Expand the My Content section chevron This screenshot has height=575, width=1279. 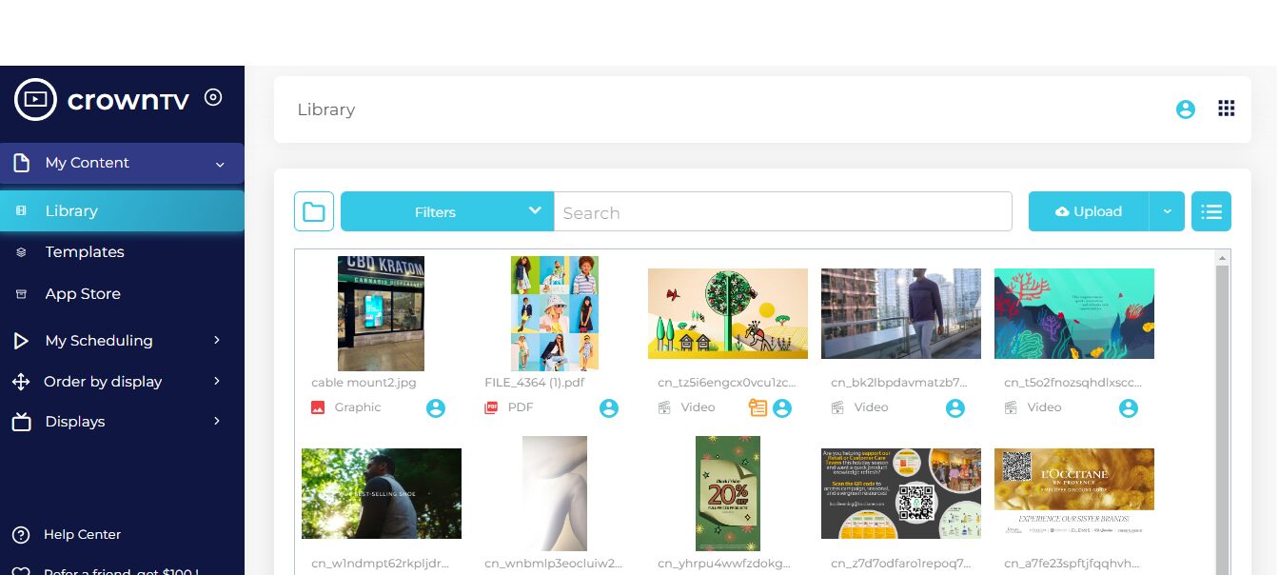point(220,163)
